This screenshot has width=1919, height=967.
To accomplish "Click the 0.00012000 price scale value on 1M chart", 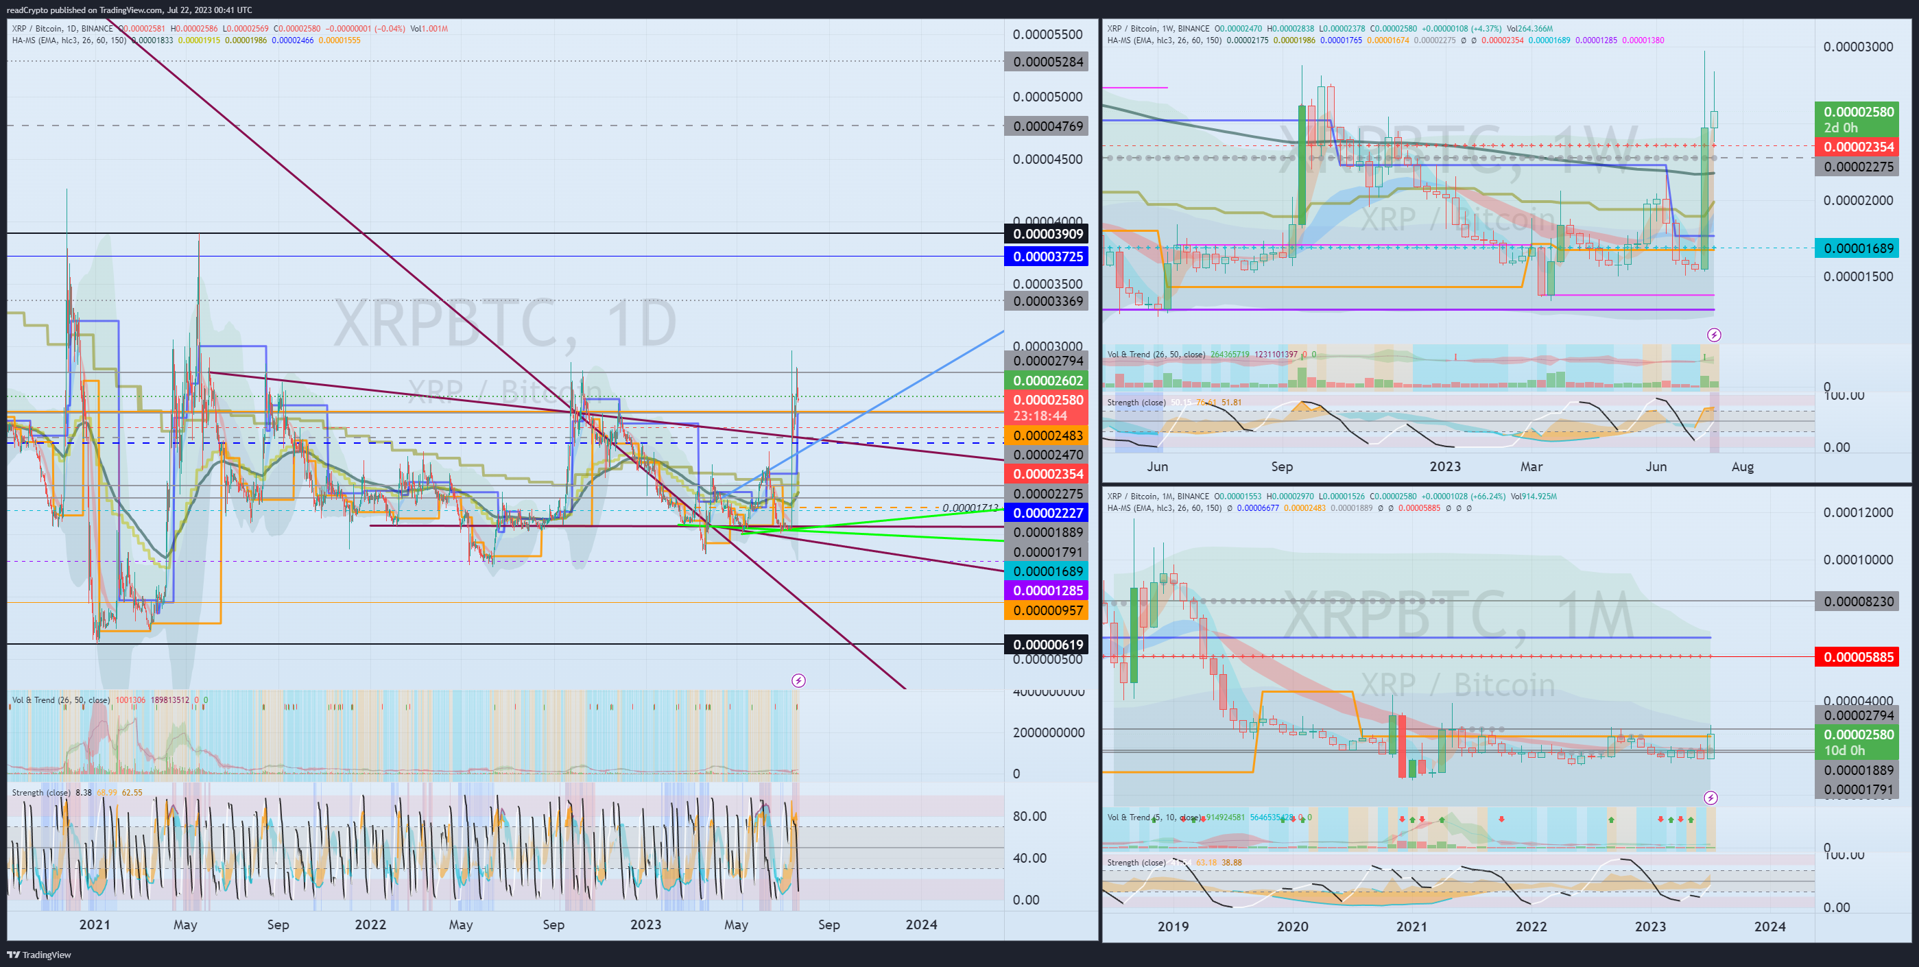I will [1858, 512].
